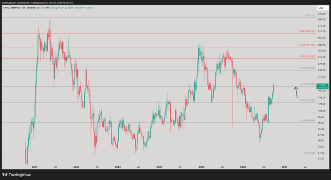Click the 2023 label on time axis
The width and height of the screenshot is (331, 180).
(x=118, y=167)
